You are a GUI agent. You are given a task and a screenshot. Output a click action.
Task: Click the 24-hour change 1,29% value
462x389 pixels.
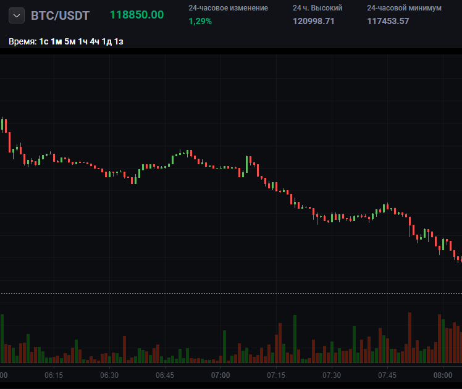200,21
